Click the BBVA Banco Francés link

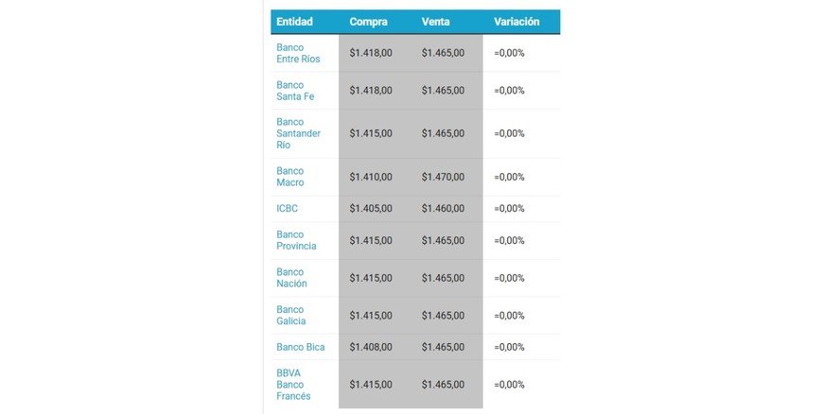click(293, 385)
